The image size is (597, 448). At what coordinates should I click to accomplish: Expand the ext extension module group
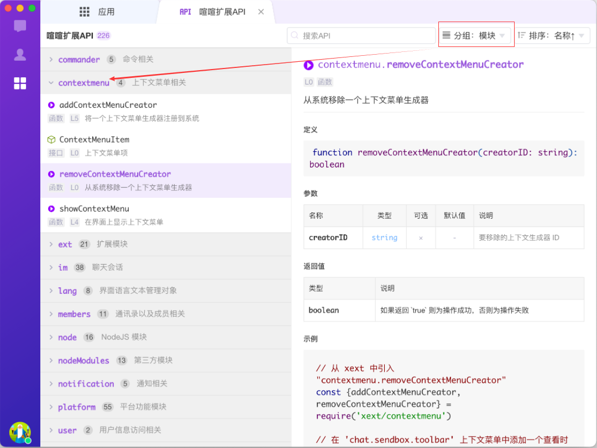coord(65,244)
